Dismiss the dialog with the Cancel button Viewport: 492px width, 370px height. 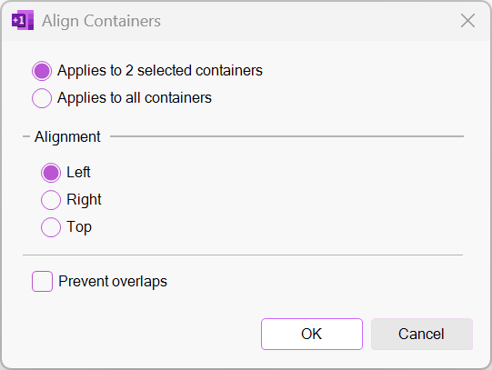[x=422, y=334]
